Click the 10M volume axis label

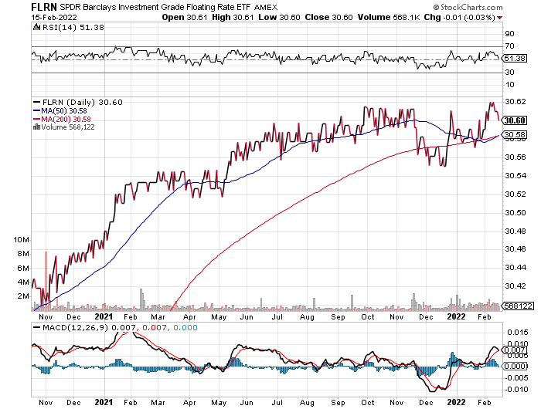(22, 240)
